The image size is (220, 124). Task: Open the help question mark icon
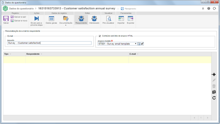click(x=209, y=9)
